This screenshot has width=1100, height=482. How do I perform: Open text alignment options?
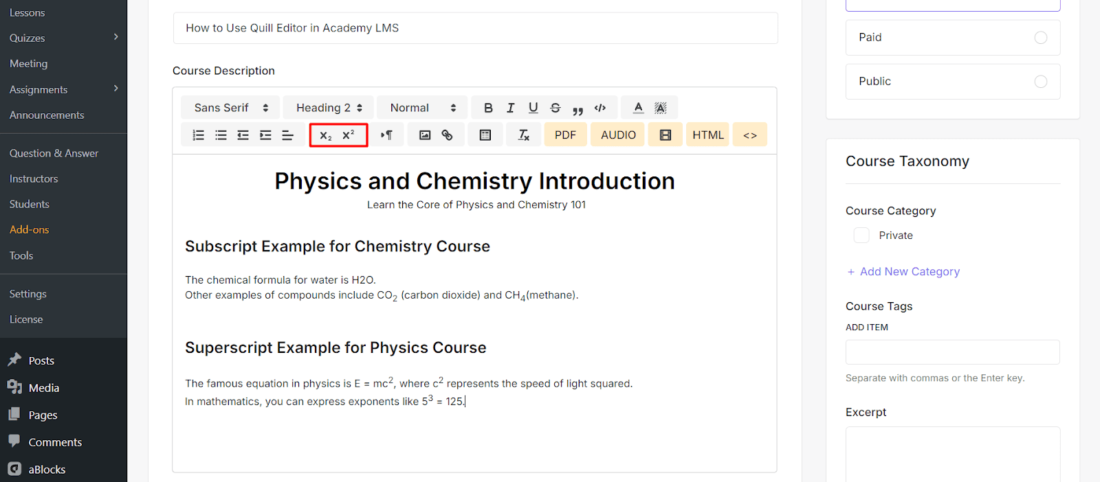coord(288,135)
